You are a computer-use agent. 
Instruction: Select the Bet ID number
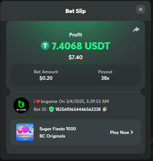pyautogui.click(x=78, y=109)
